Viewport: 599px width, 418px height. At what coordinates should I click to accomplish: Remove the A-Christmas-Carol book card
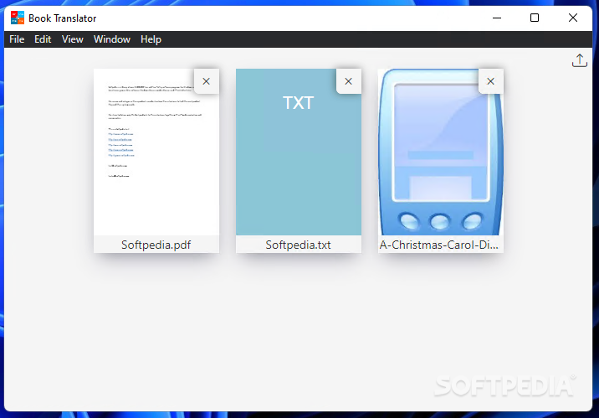point(490,81)
